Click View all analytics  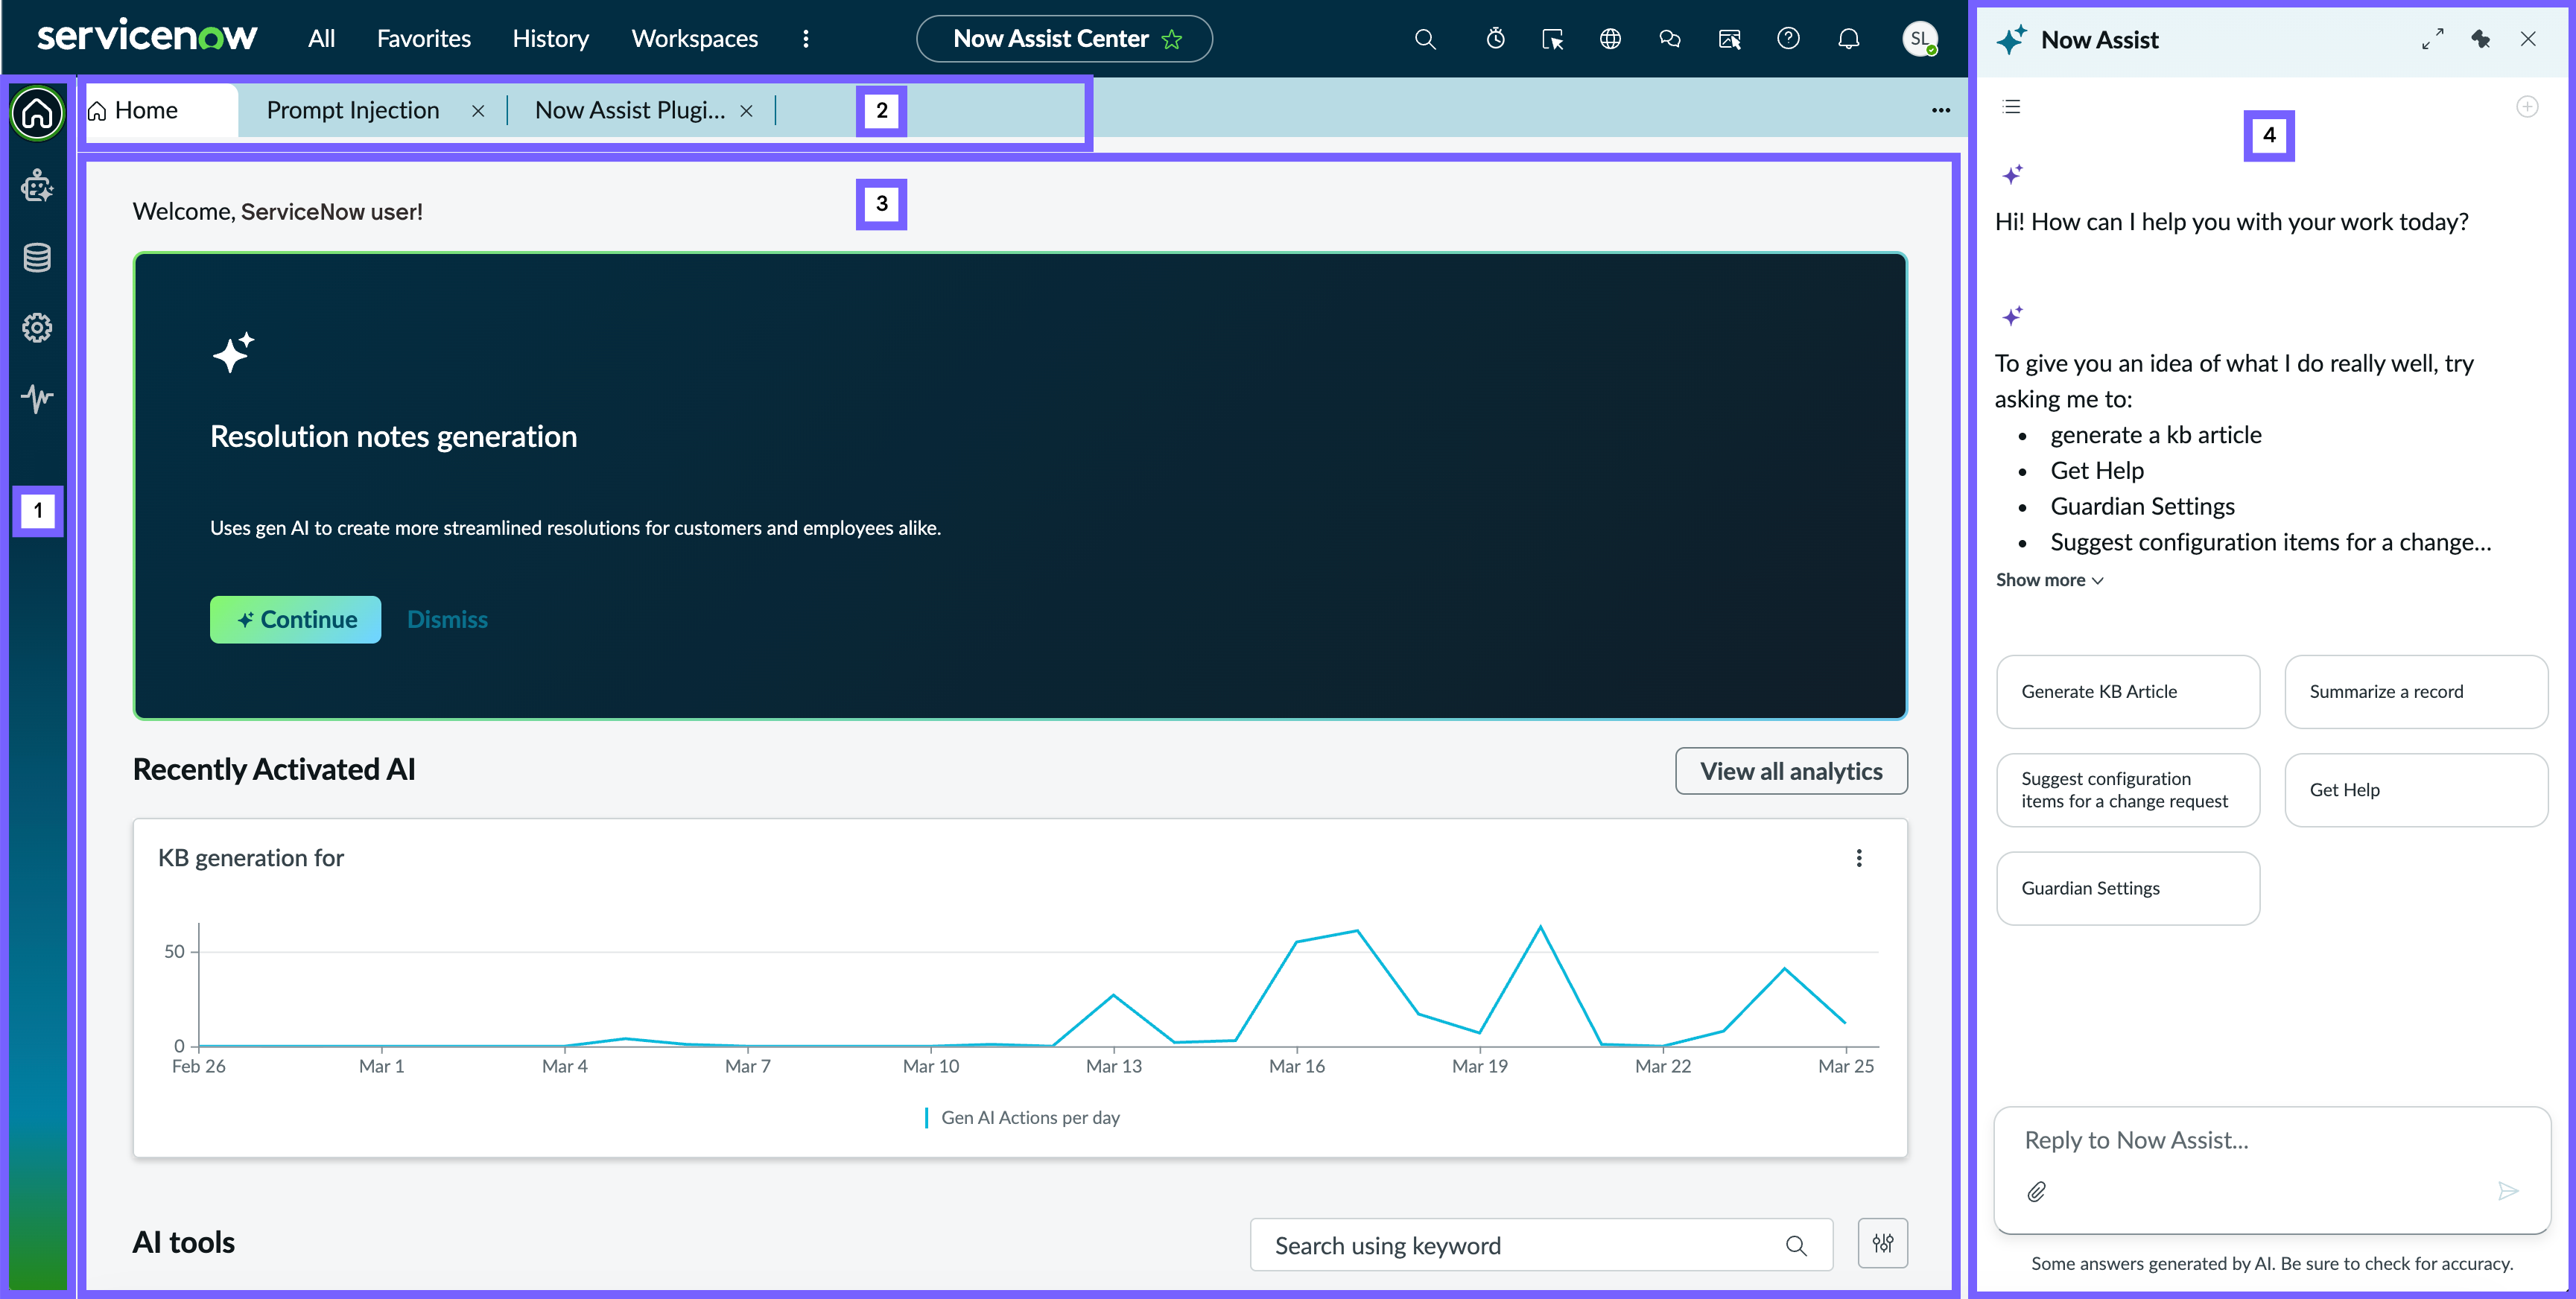1791,771
